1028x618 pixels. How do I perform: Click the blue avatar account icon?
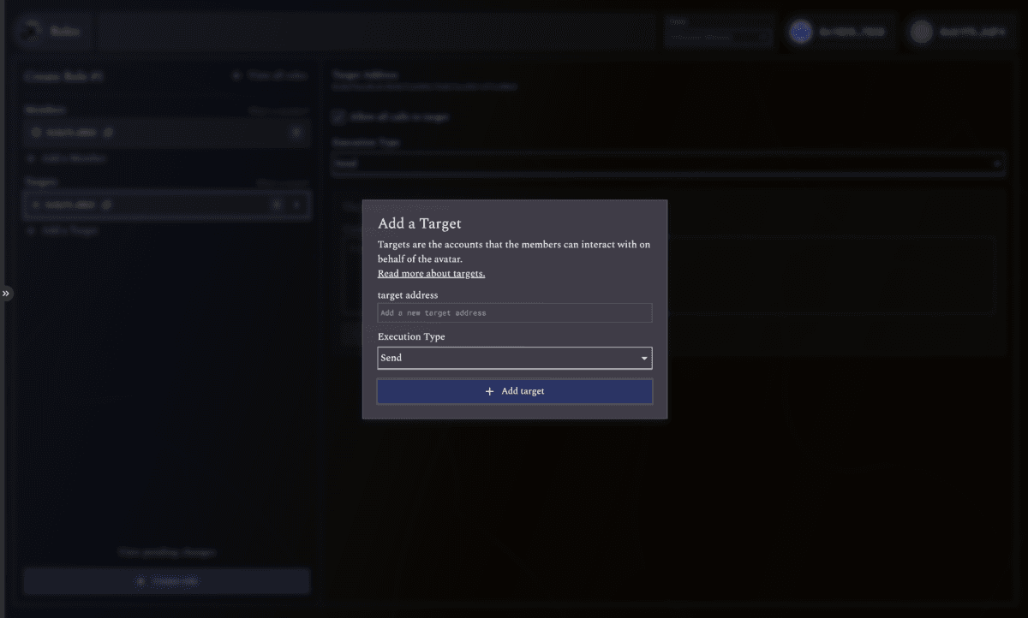tap(801, 33)
